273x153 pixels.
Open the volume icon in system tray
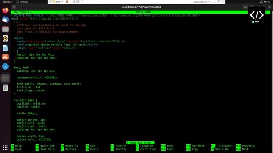click(265, 2)
